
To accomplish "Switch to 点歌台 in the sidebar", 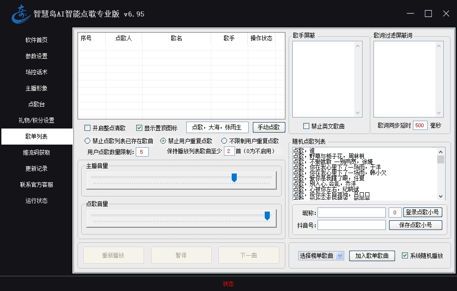I will coord(36,104).
